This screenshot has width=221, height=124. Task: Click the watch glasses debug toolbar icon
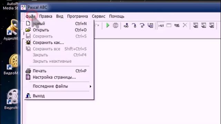tap(177, 25)
